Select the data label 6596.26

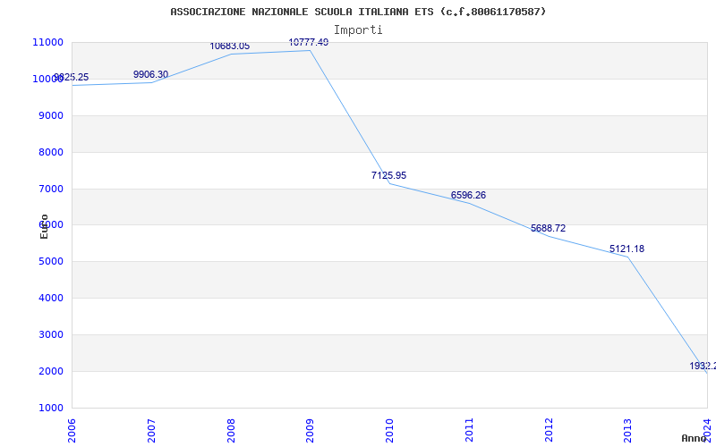468,195
